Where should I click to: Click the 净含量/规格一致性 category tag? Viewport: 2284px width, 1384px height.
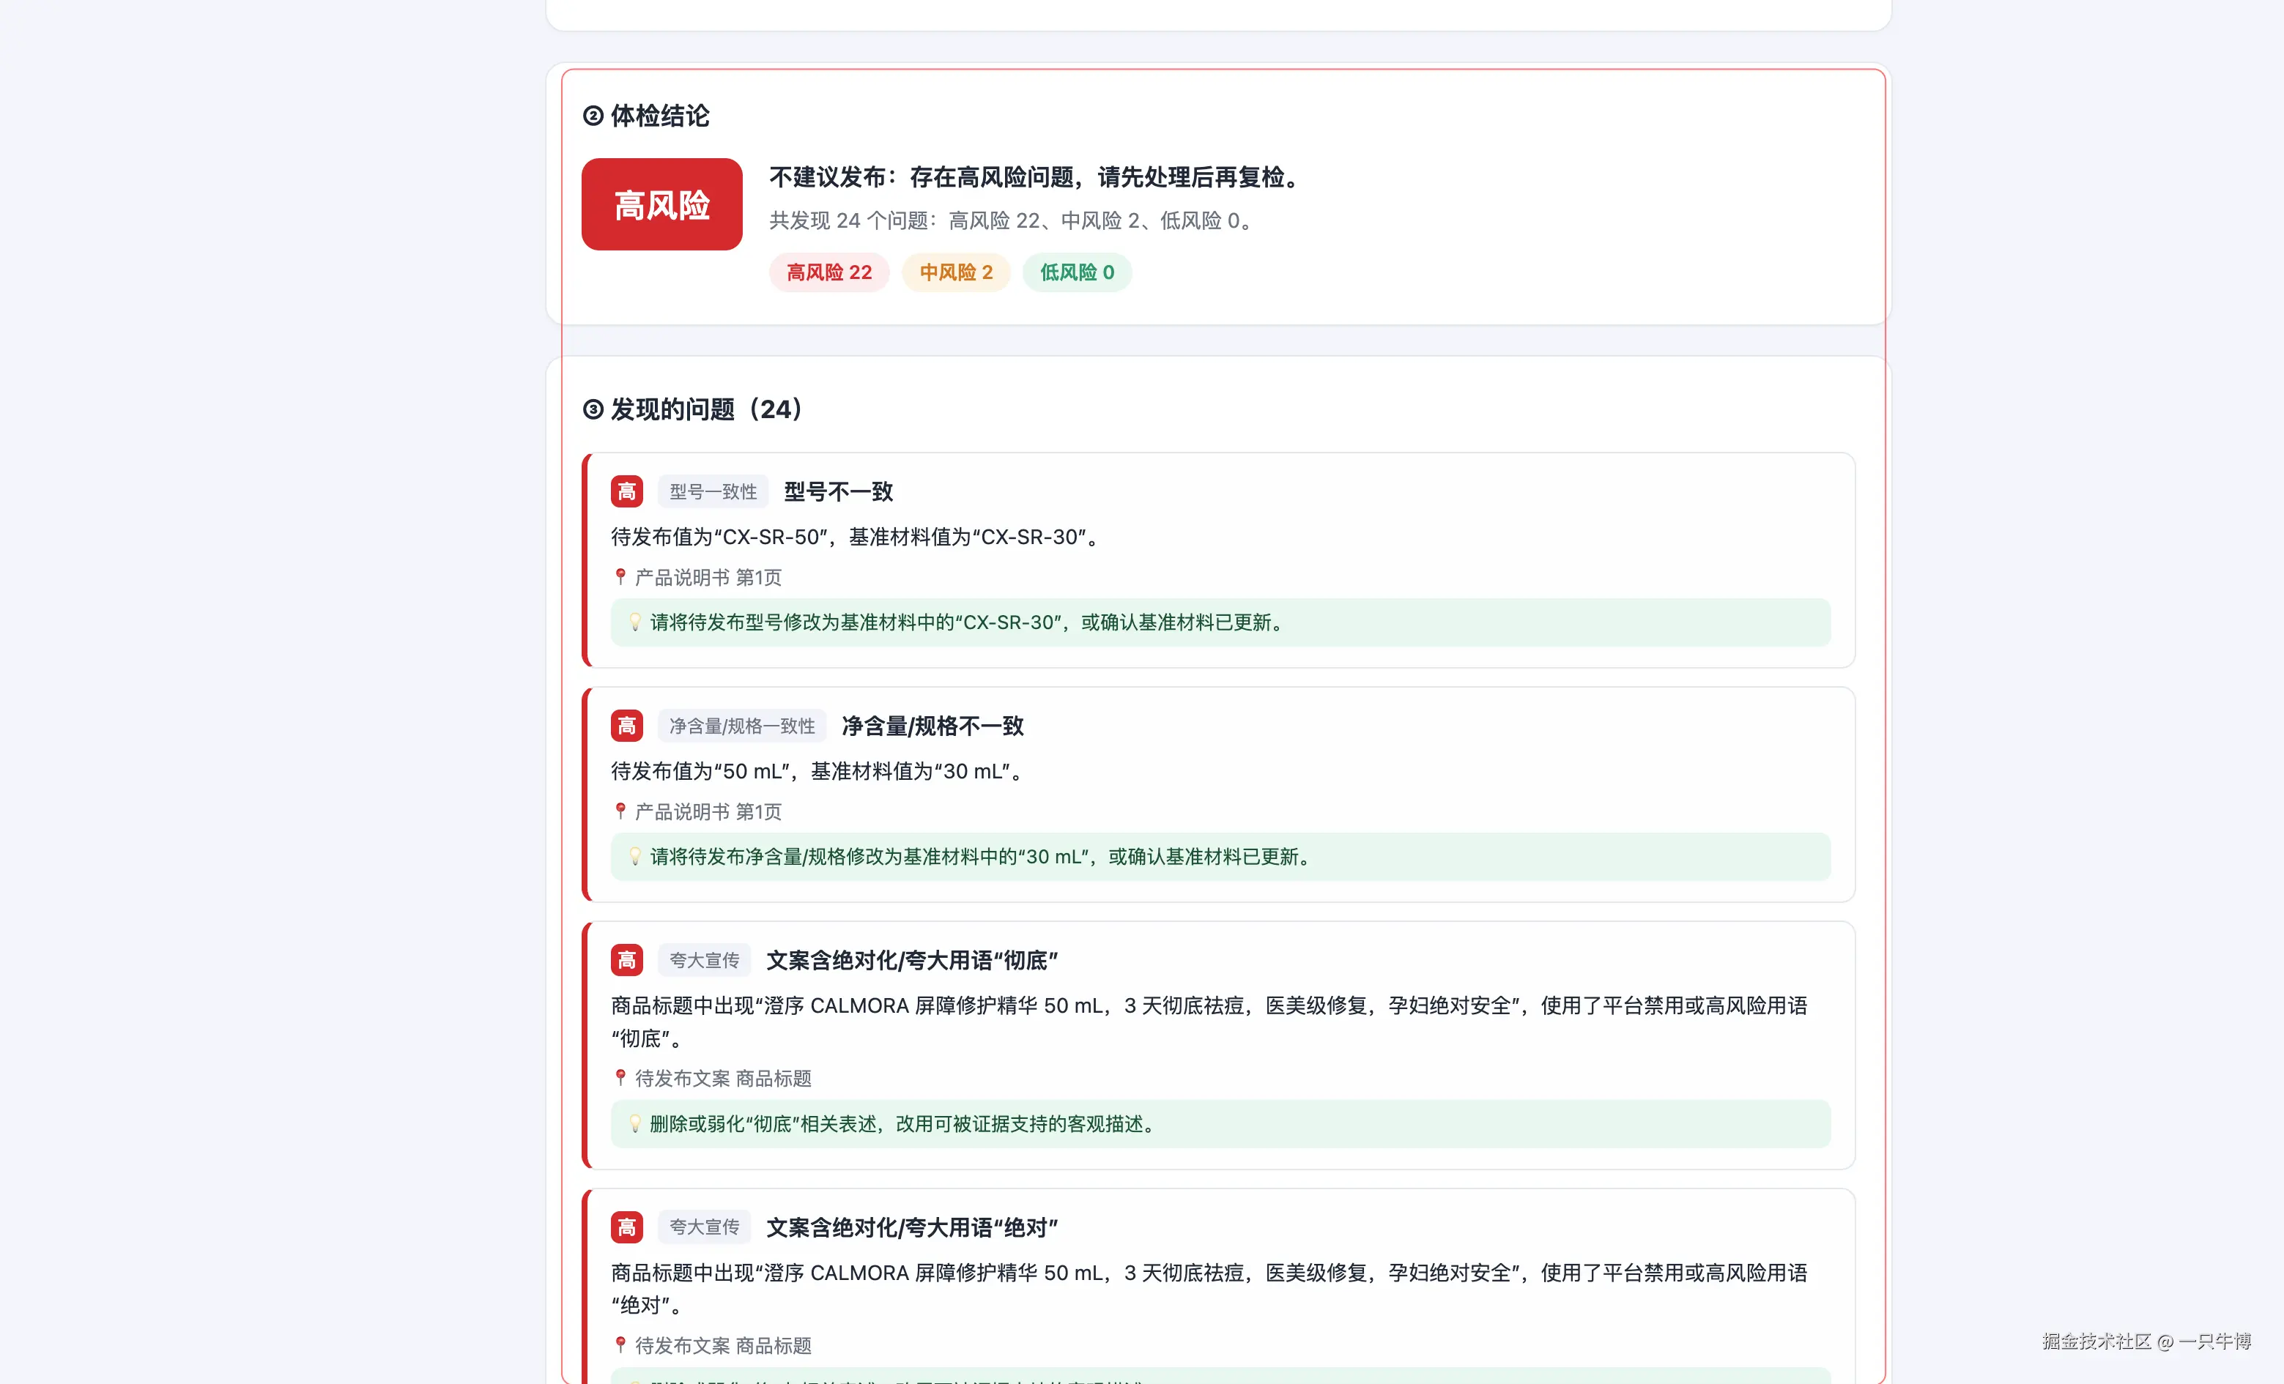743,726
